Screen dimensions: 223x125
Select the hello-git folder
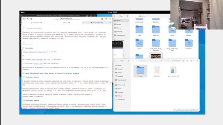(x=156, y=31)
